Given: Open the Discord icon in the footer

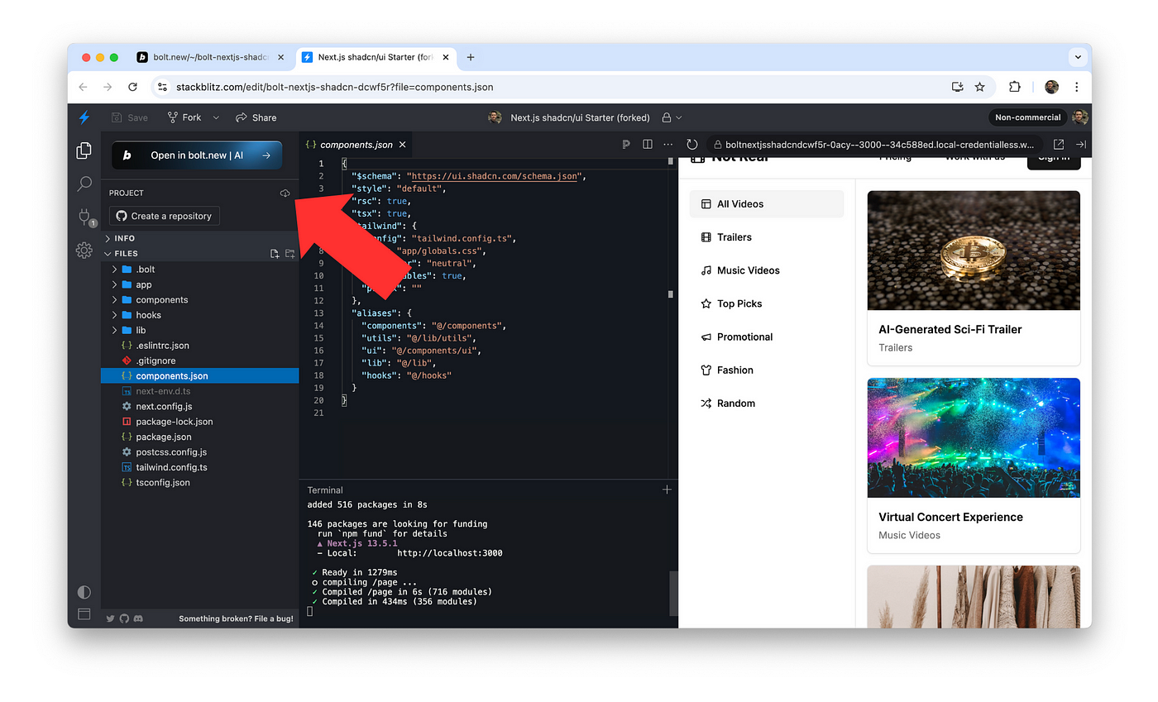Looking at the screenshot, I should (138, 618).
